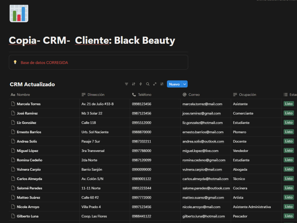Open the Listo status tag for Nicole Arroyo

(x=289, y=207)
